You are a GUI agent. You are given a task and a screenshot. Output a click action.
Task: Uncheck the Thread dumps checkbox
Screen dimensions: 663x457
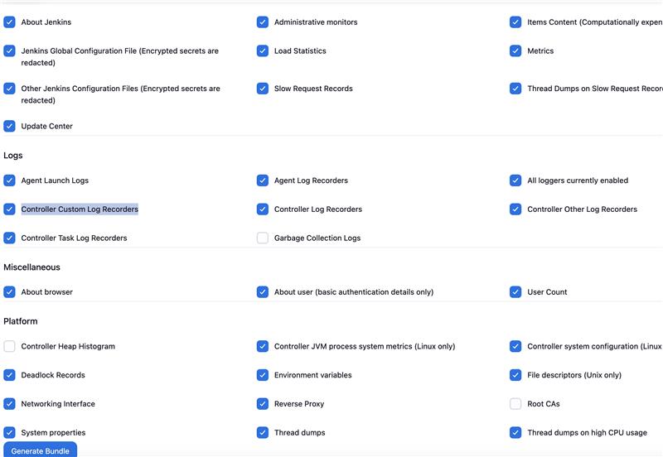[x=263, y=432]
